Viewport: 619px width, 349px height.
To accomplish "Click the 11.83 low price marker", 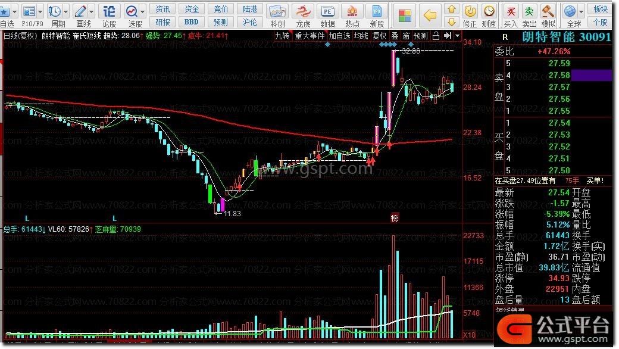I will click(x=232, y=214).
